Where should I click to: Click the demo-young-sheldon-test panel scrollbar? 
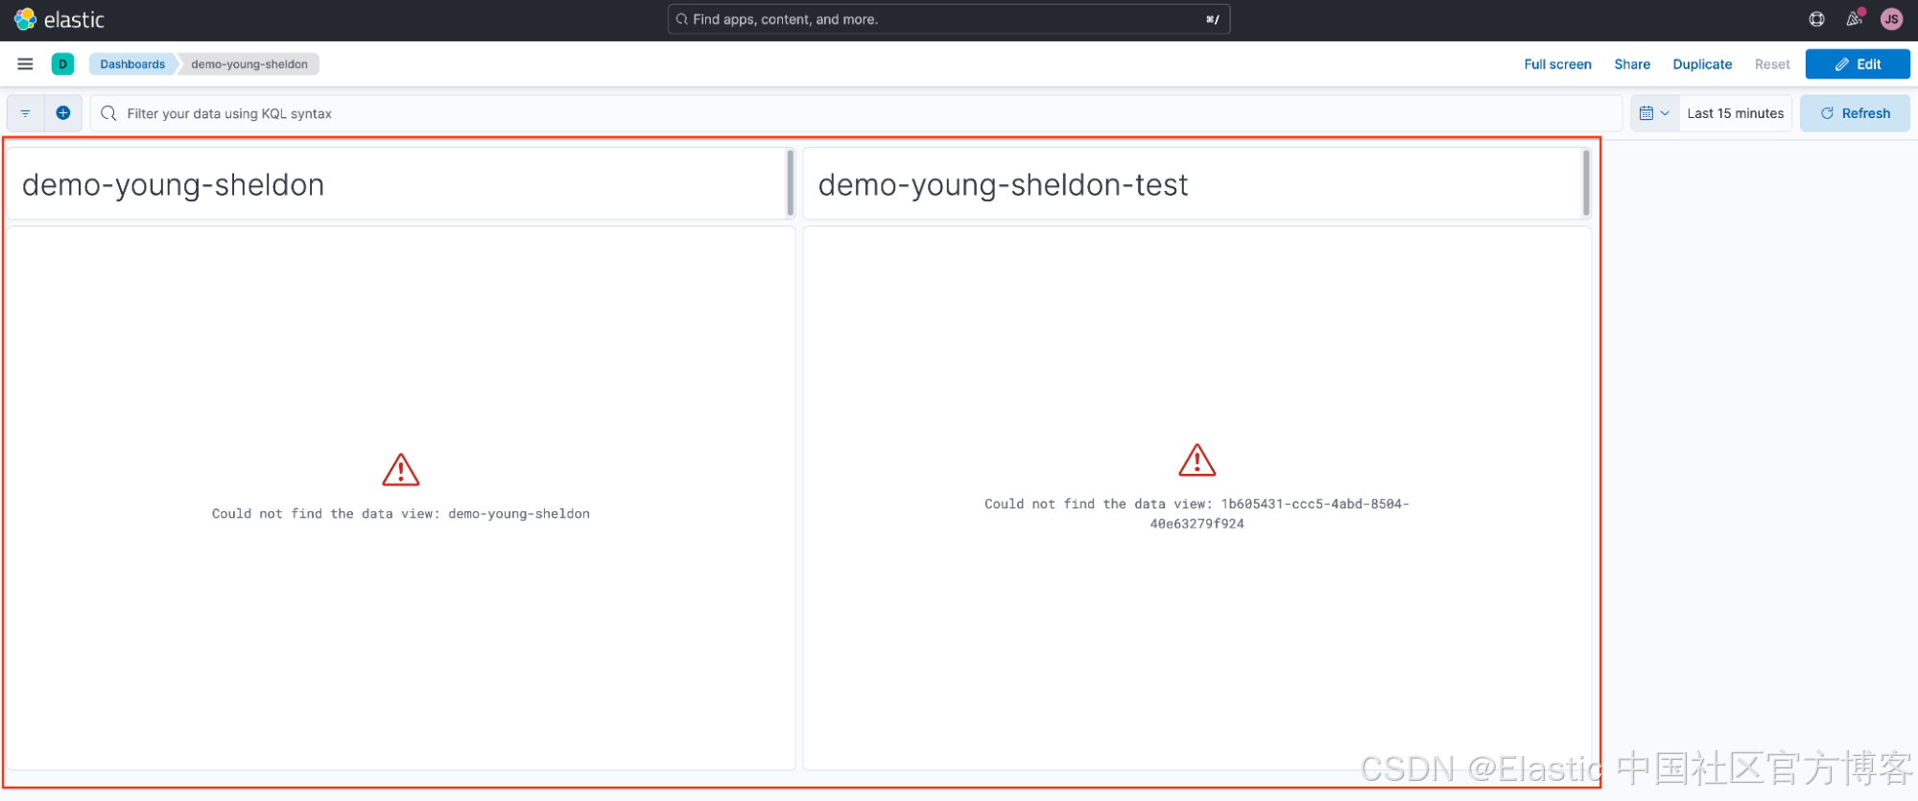point(1586,182)
